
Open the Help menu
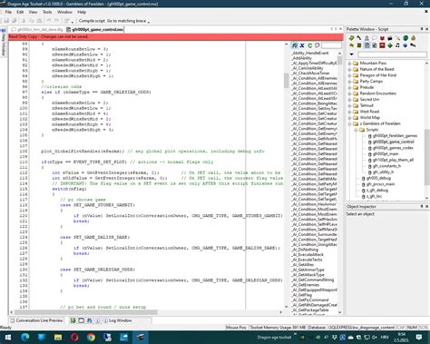[x=82, y=12]
